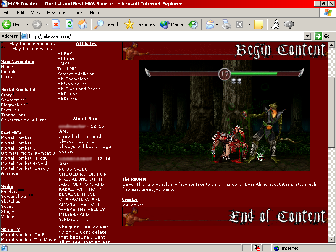Open the Mail envelope icon
Image resolution: width=336 pixels, height=252 pixels.
(x=210, y=24)
